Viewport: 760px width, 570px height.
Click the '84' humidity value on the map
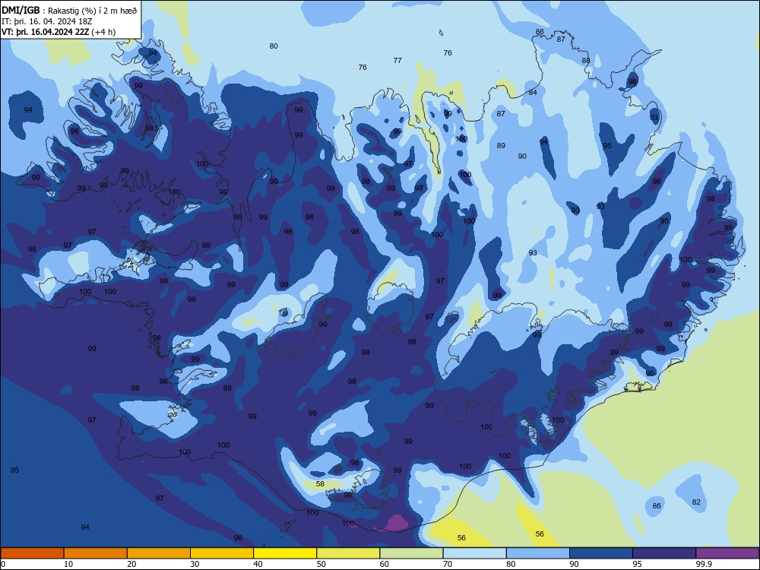(533, 93)
